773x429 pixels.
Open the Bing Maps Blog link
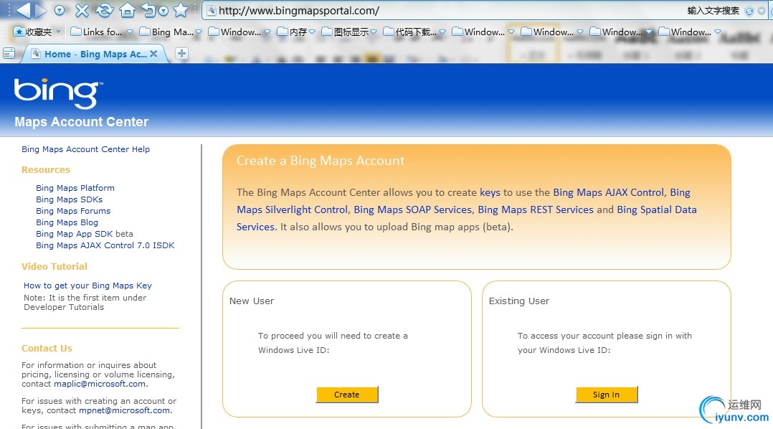click(67, 222)
